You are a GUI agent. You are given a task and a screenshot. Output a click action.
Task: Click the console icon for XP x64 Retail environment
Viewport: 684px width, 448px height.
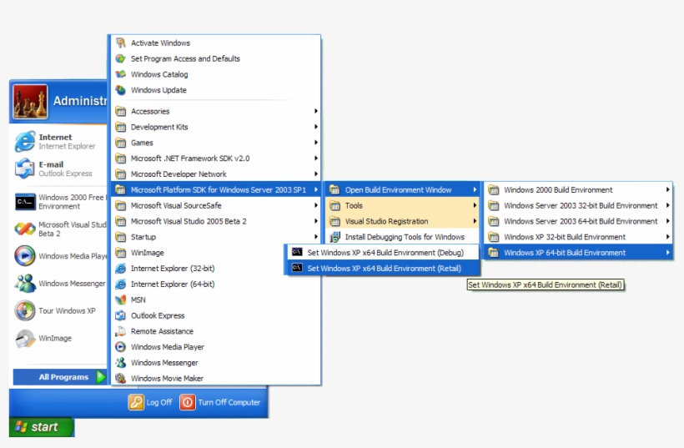point(297,268)
